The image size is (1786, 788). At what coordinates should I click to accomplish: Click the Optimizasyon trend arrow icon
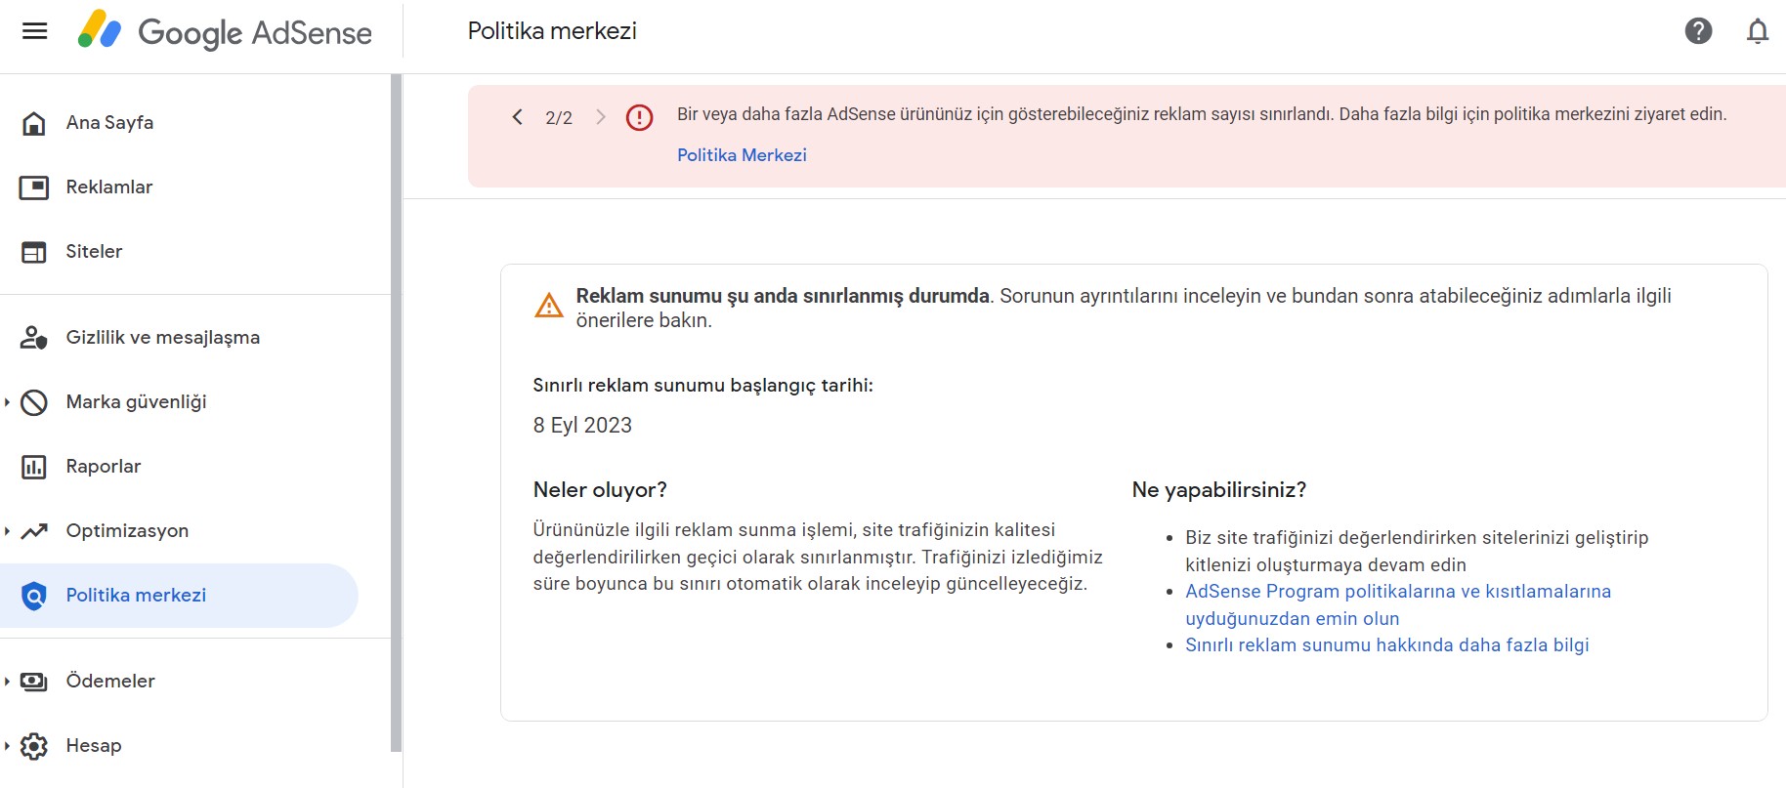coord(34,531)
